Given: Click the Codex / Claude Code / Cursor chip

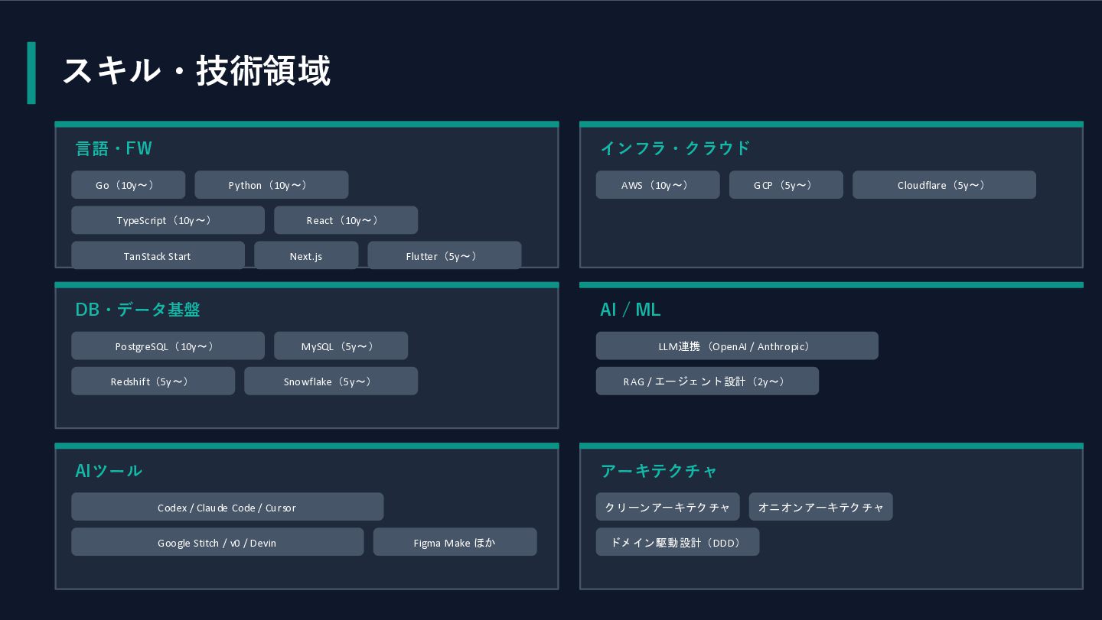Looking at the screenshot, I should tap(227, 507).
